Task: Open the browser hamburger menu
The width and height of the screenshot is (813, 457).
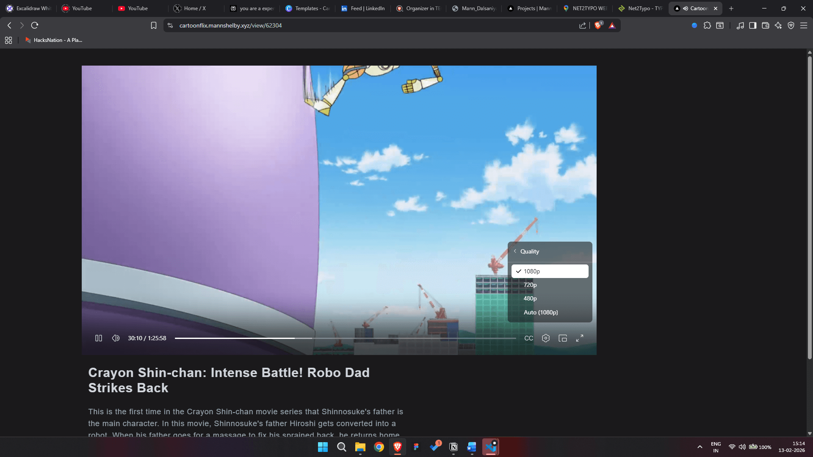Action: [804, 25]
